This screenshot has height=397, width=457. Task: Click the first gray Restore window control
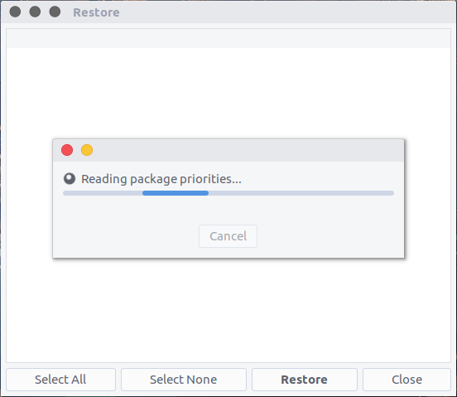click(15, 12)
